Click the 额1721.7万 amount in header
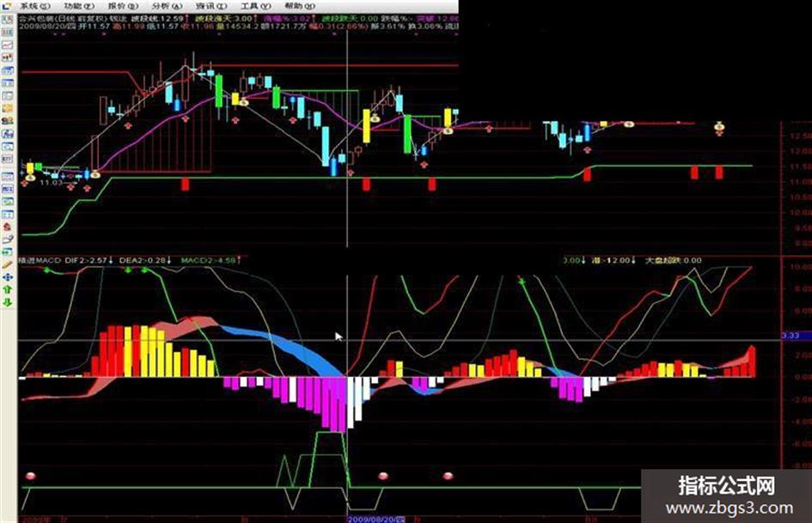The image size is (812, 523). click(x=284, y=26)
